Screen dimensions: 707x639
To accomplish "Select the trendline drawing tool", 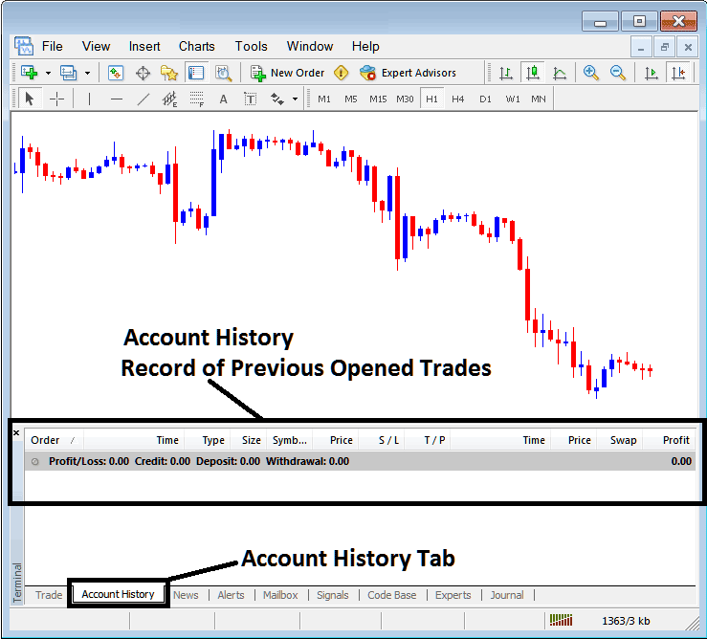I will 144,99.
